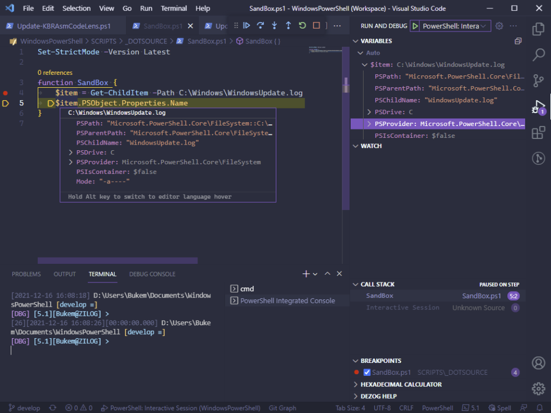Expand PSProvider in the Variables panel

pos(369,124)
